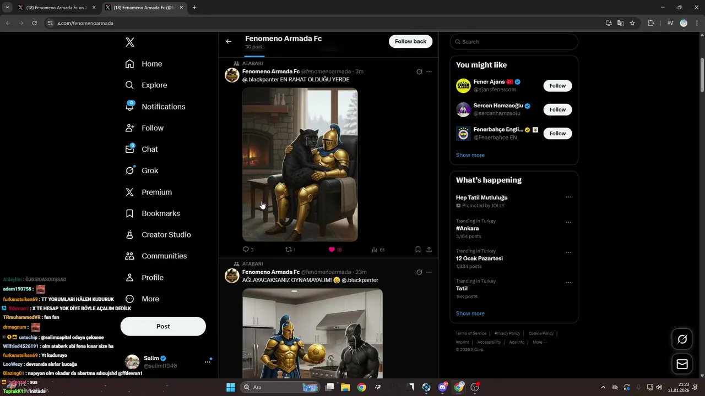This screenshot has height=396, width=705.
Task: Expand the footer More menu
Action: click(540, 342)
